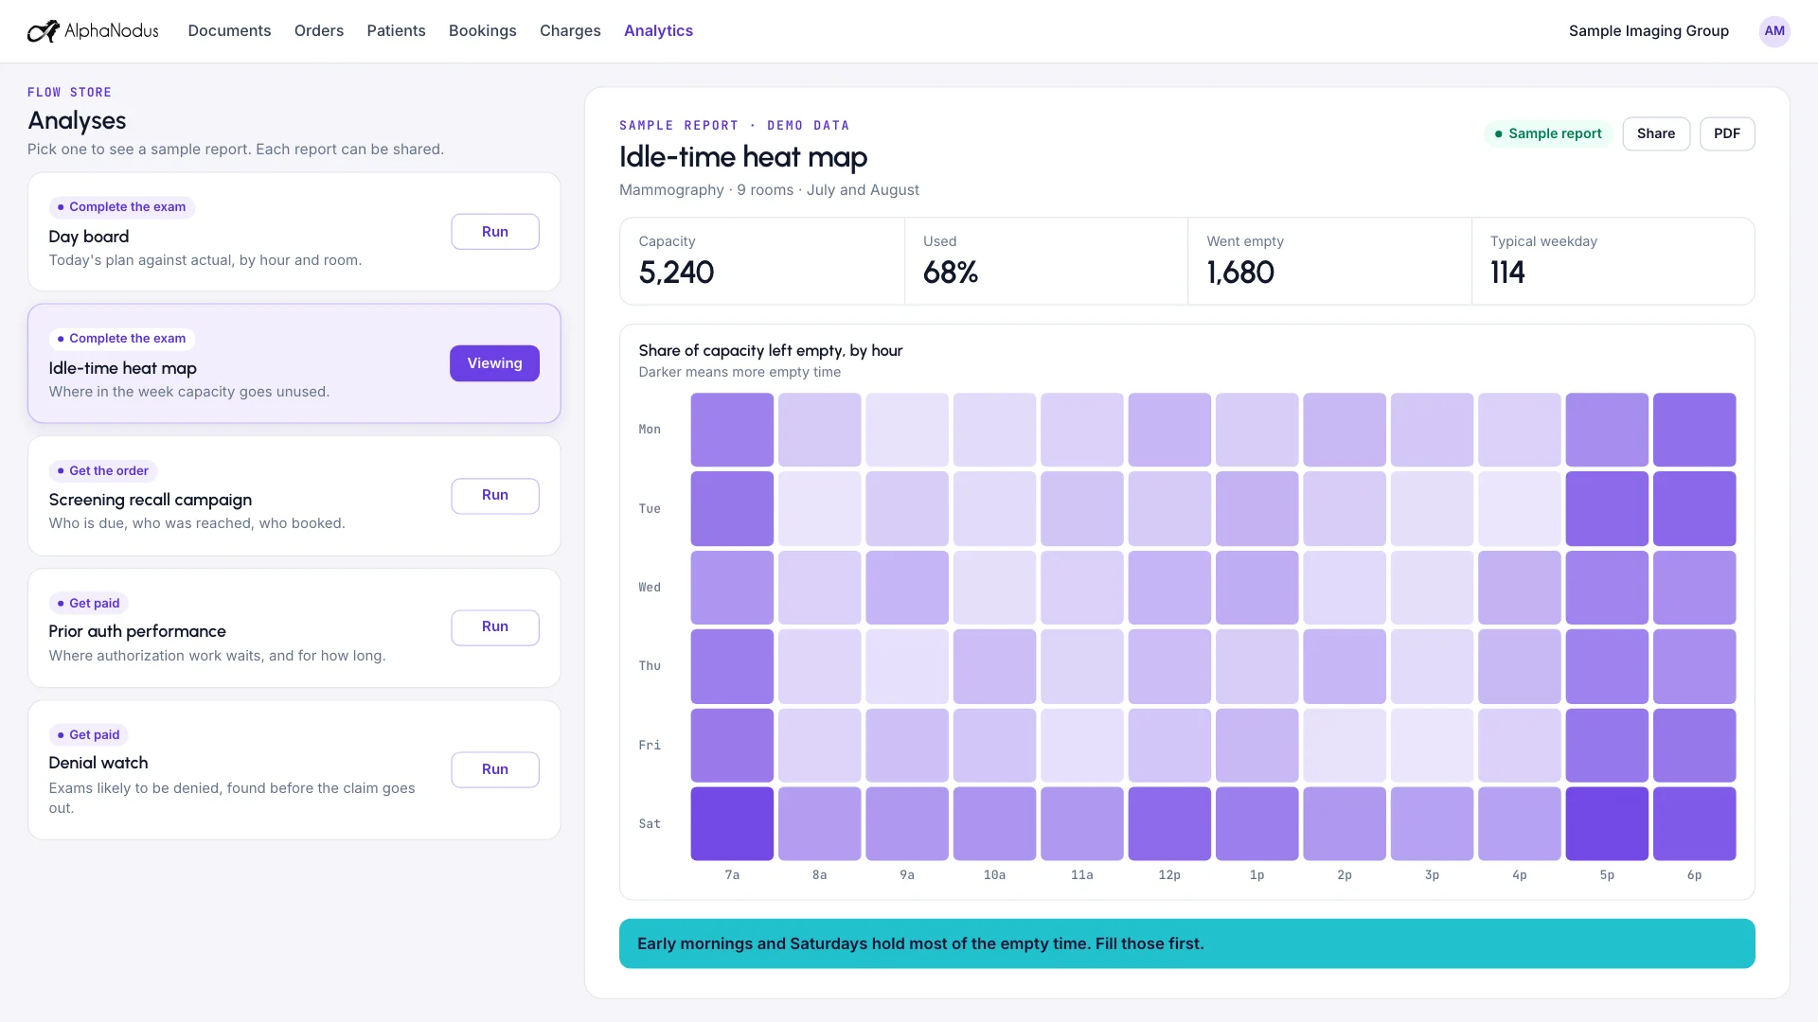Click Sample Imaging Group organization name
Viewport: 1818px width, 1022px height.
coord(1649,31)
